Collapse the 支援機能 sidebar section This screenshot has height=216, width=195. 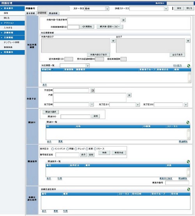pos(12,37)
